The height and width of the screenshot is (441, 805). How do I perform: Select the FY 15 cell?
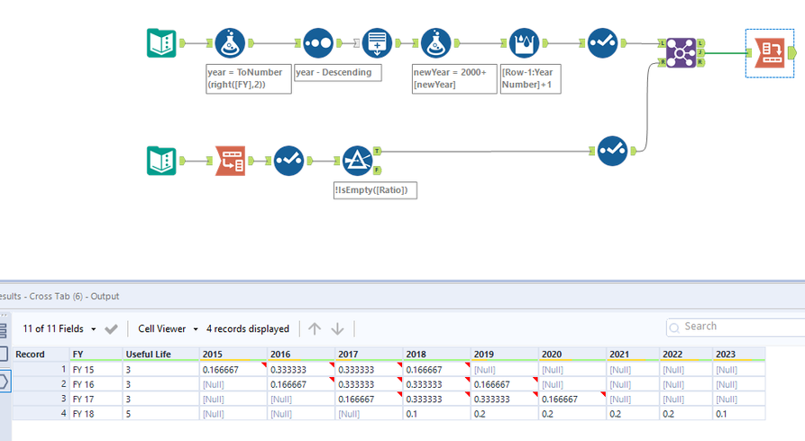click(96, 370)
